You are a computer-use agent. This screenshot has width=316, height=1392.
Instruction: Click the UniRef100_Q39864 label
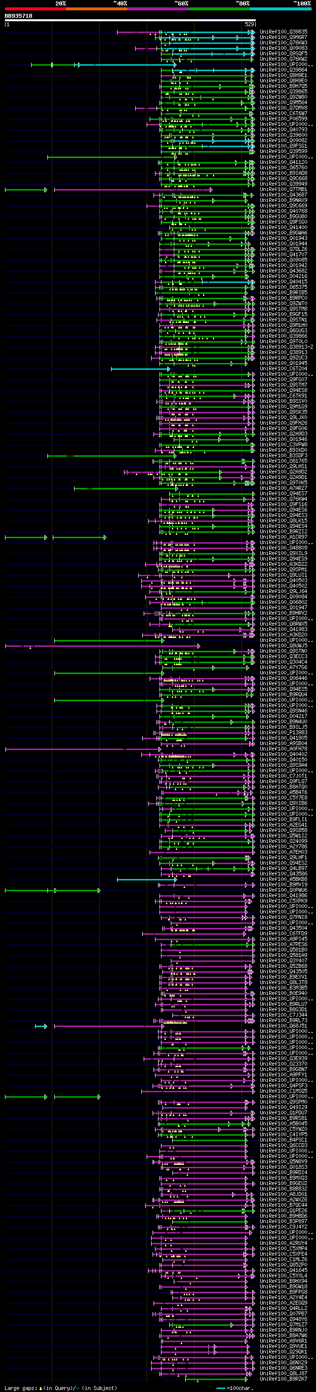(283, 70)
